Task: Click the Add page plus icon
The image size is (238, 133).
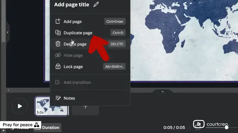Action: point(58,21)
